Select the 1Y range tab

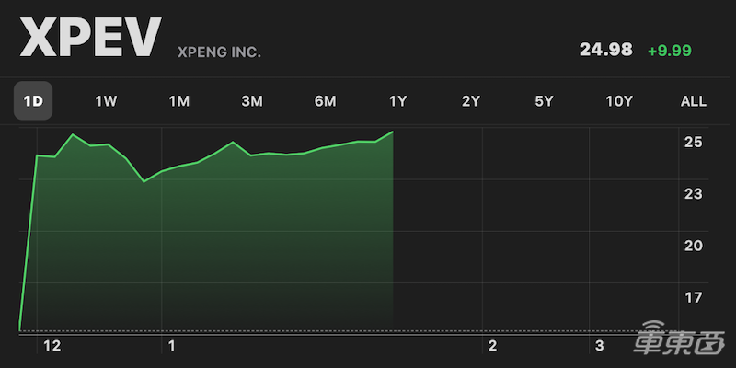click(397, 101)
